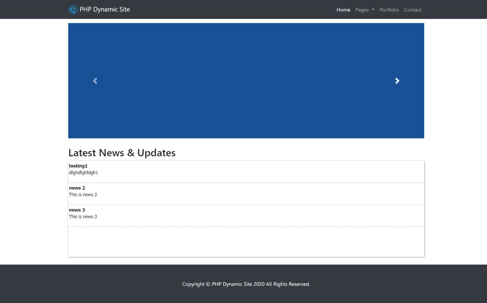Go to the Home nav item

coord(343,10)
